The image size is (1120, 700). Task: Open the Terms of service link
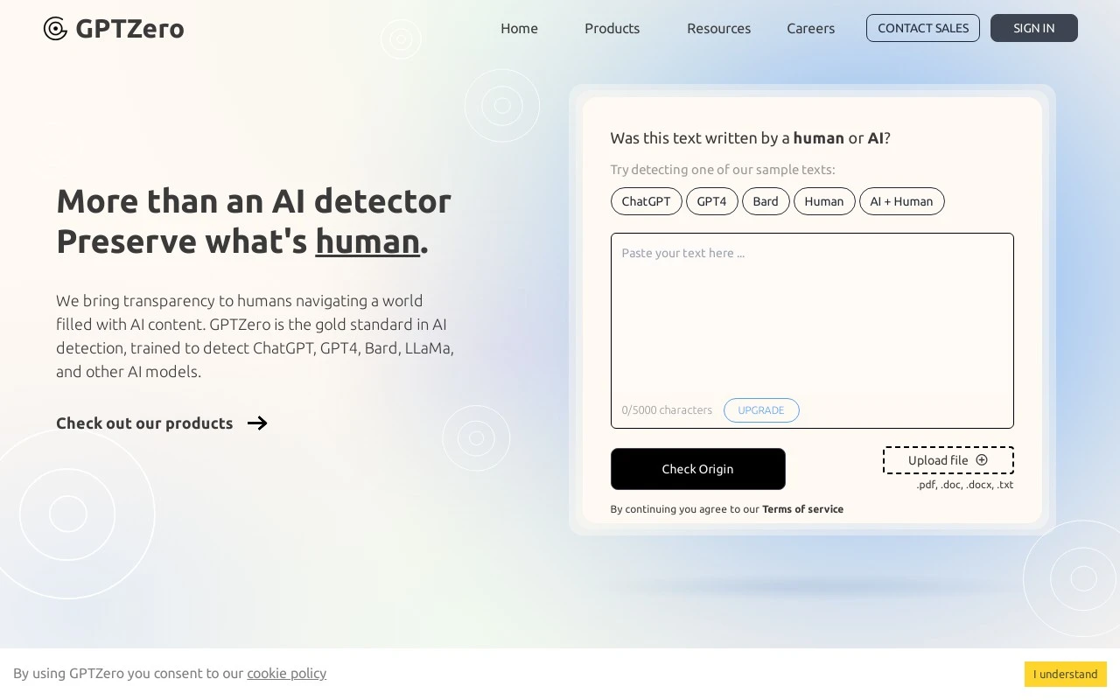[x=802, y=509]
